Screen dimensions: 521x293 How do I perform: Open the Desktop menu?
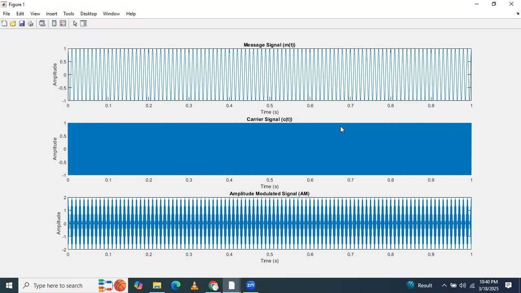[x=89, y=14]
